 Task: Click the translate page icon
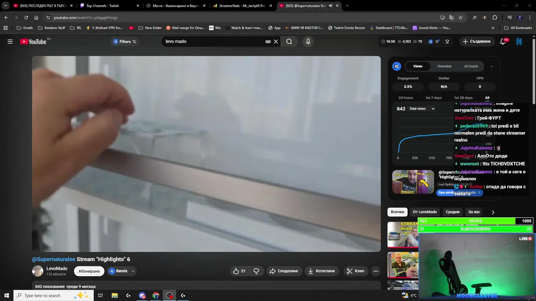click(451, 18)
